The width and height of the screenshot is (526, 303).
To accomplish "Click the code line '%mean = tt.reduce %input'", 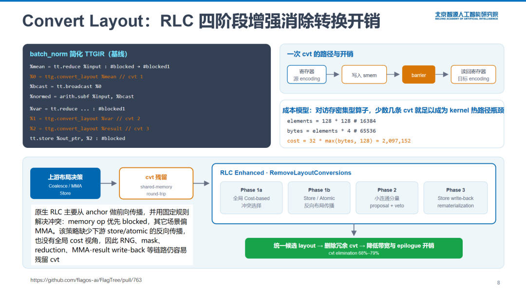I will click(x=100, y=67).
